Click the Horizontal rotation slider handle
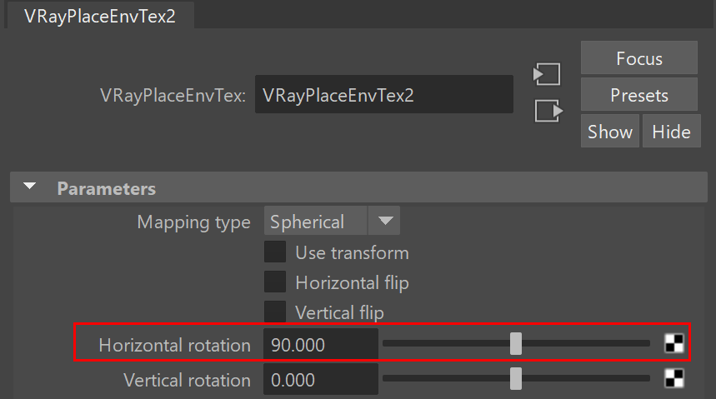 pyautogui.click(x=516, y=343)
